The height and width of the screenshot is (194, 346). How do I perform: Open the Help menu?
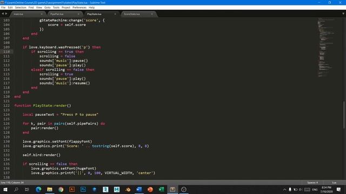(91, 8)
